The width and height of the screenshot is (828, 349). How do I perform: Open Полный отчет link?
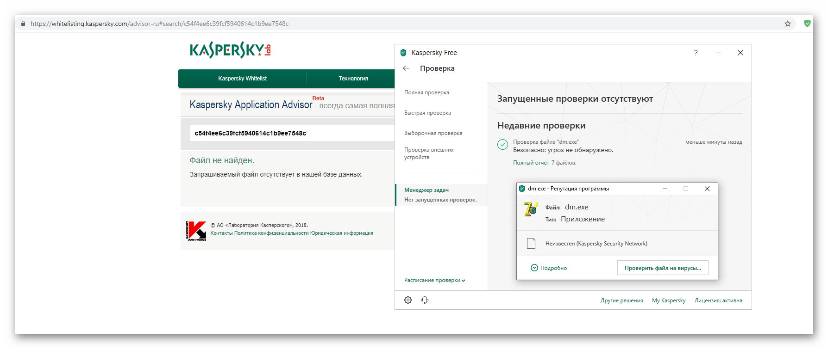coord(531,163)
